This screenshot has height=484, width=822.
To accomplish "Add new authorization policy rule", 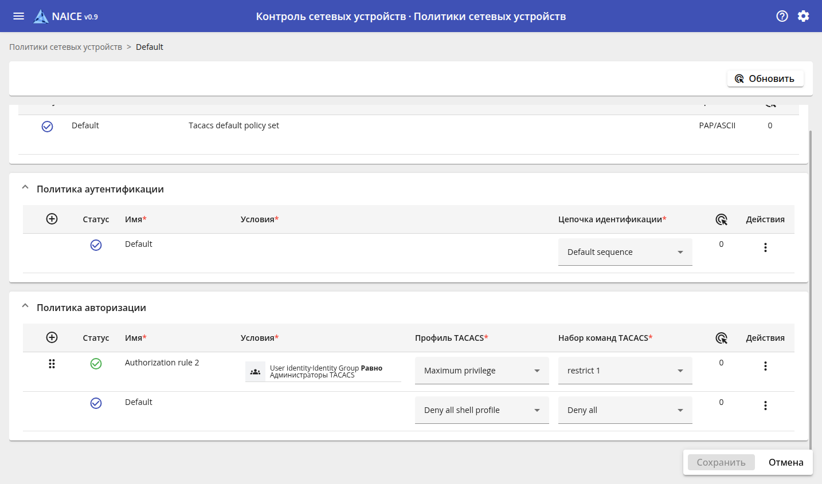I will click(x=52, y=337).
